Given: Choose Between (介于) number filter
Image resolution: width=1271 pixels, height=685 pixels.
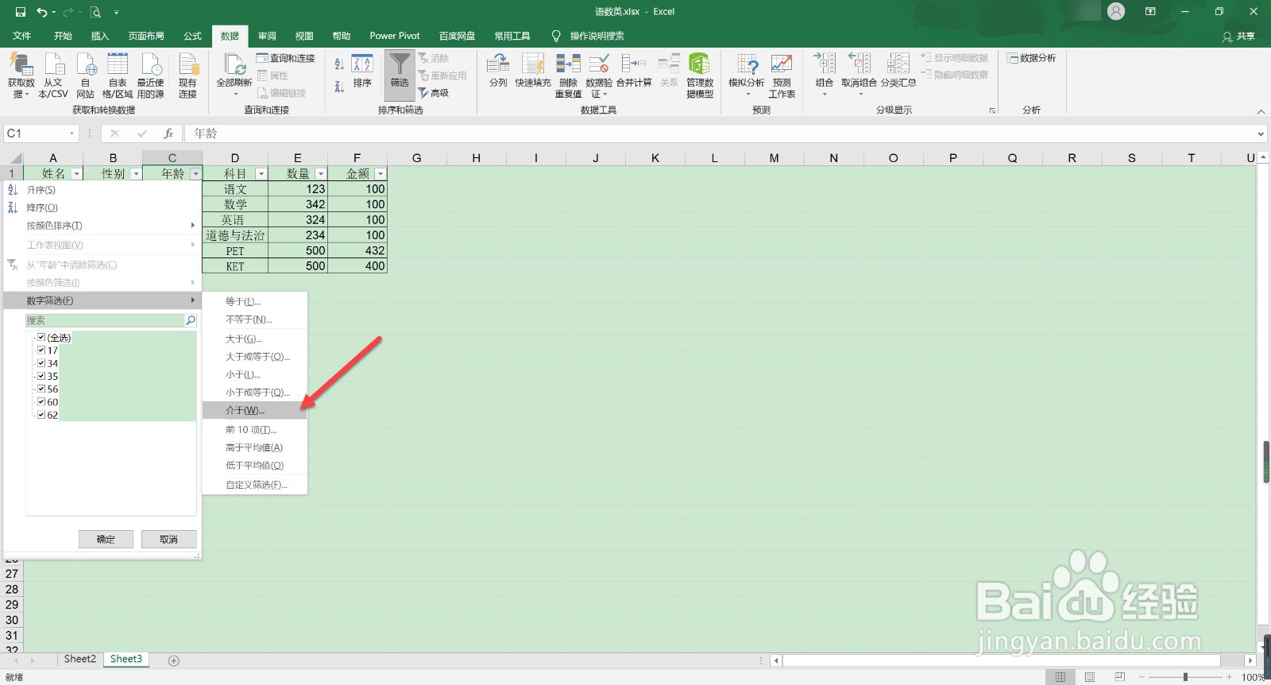Looking at the screenshot, I should click(254, 410).
